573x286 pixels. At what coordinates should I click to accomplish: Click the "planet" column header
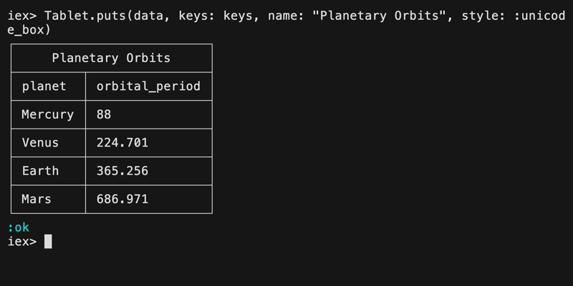pos(44,87)
